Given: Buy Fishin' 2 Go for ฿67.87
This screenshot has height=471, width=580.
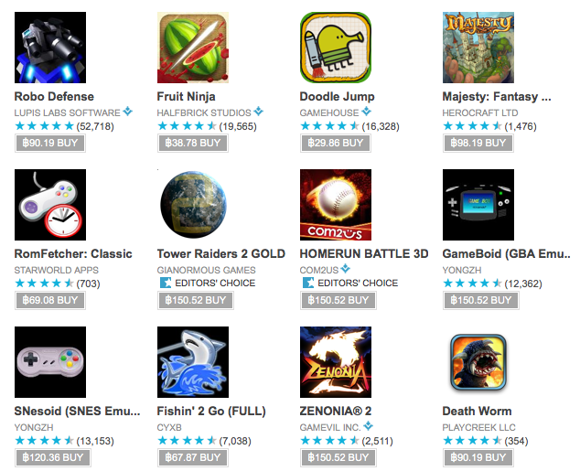Looking at the screenshot, I should (193, 457).
